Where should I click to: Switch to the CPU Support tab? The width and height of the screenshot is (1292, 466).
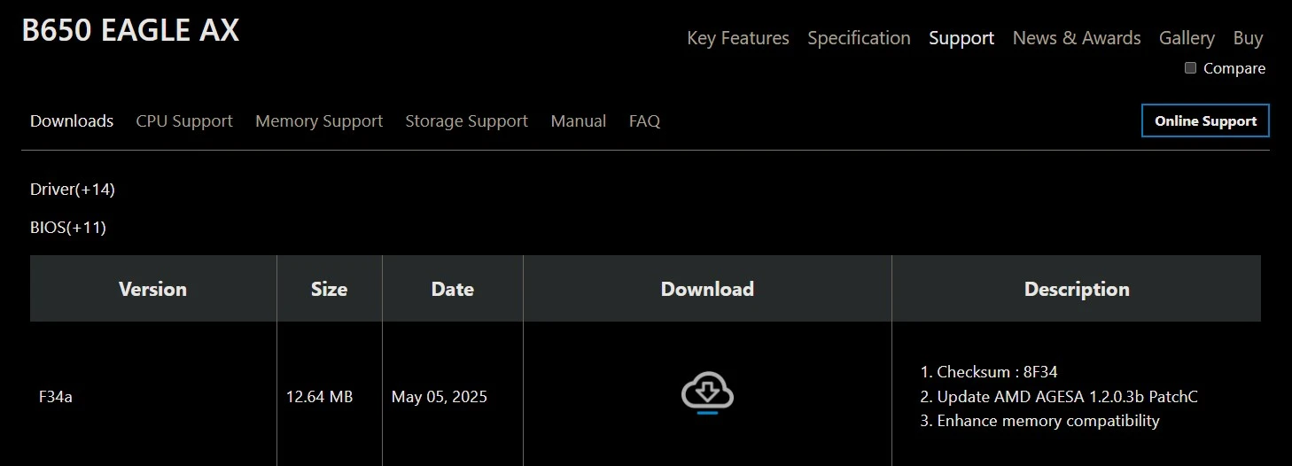(184, 121)
